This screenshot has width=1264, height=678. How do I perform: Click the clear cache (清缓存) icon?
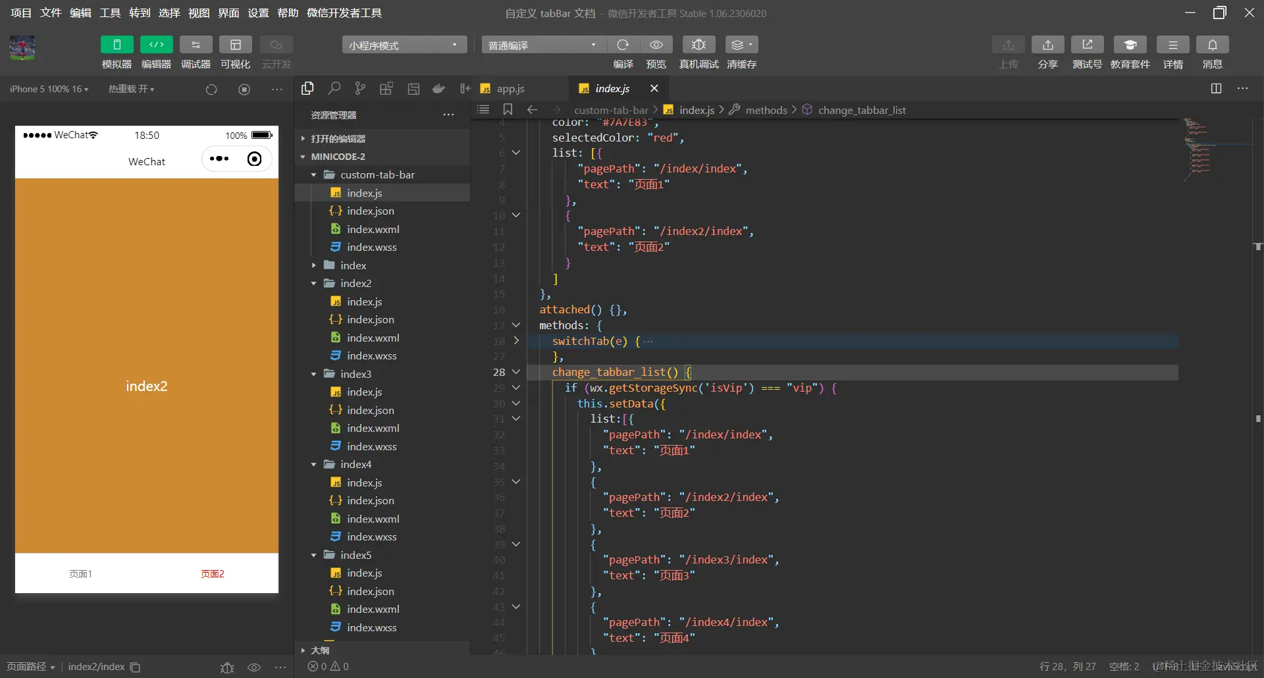coord(741,45)
